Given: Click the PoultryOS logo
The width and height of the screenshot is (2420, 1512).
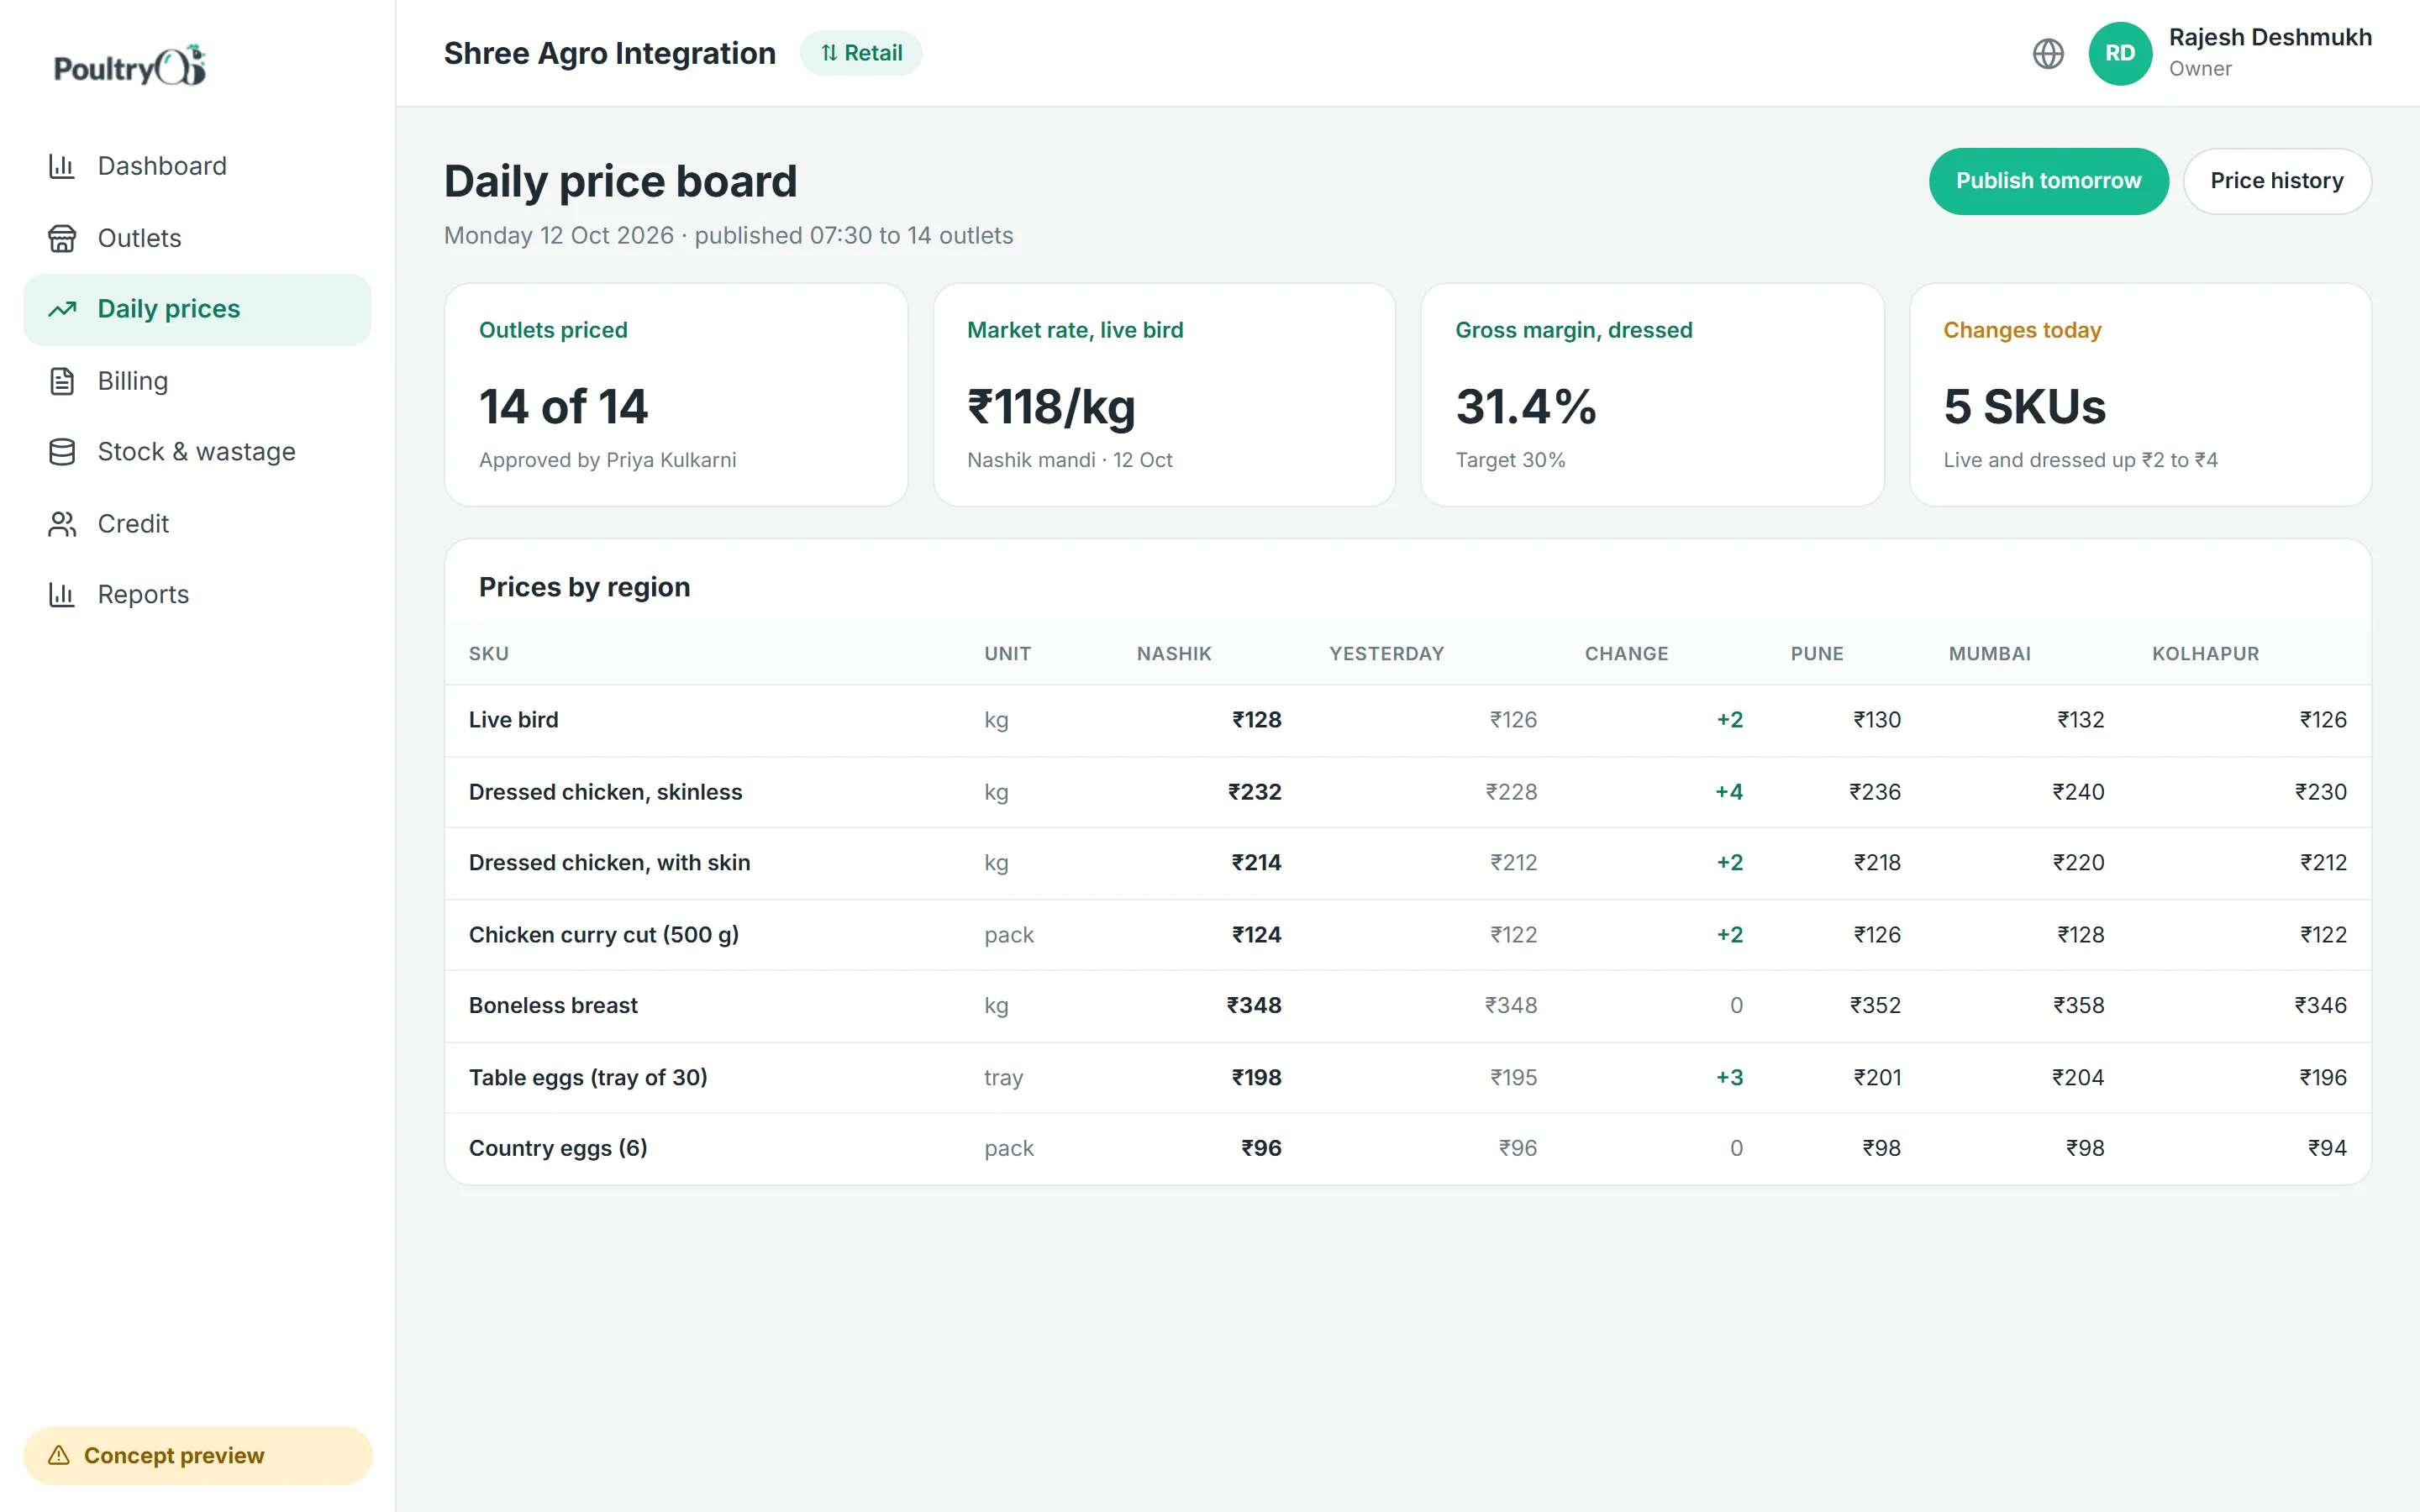Looking at the screenshot, I should tap(130, 66).
